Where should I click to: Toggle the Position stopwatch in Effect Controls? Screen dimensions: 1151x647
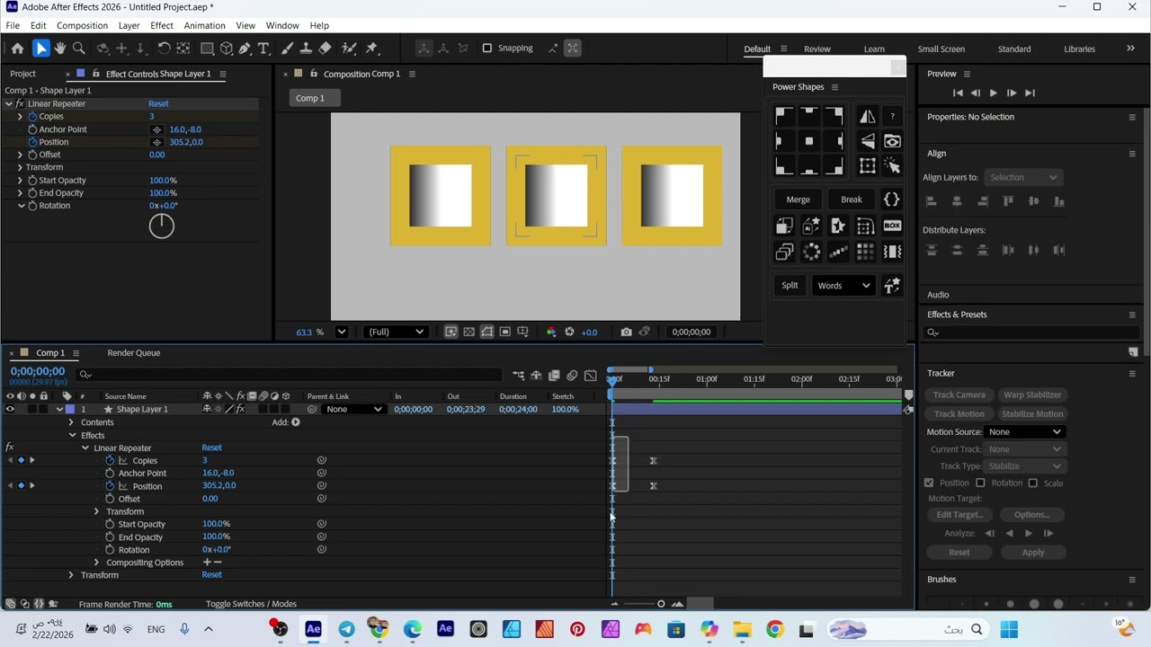pyautogui.click(x=33, y=142)
